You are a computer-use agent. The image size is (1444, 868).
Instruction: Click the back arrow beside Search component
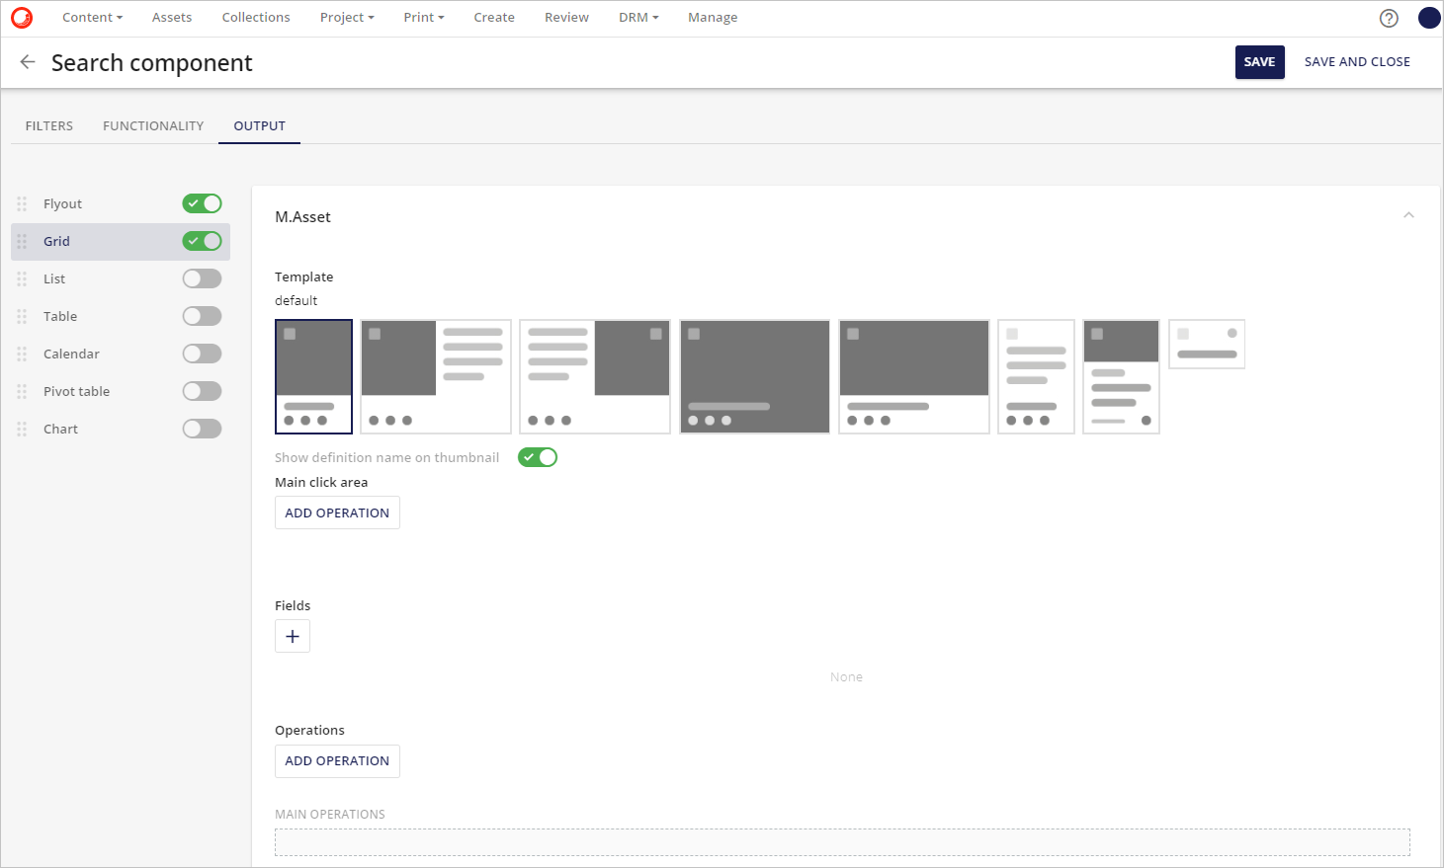(27, 61)
